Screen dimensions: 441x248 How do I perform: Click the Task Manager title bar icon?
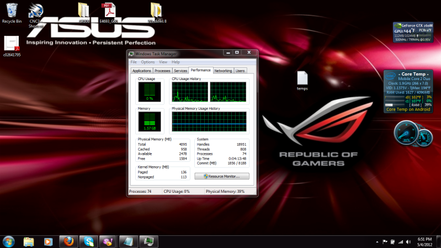[x=131, y=54]
